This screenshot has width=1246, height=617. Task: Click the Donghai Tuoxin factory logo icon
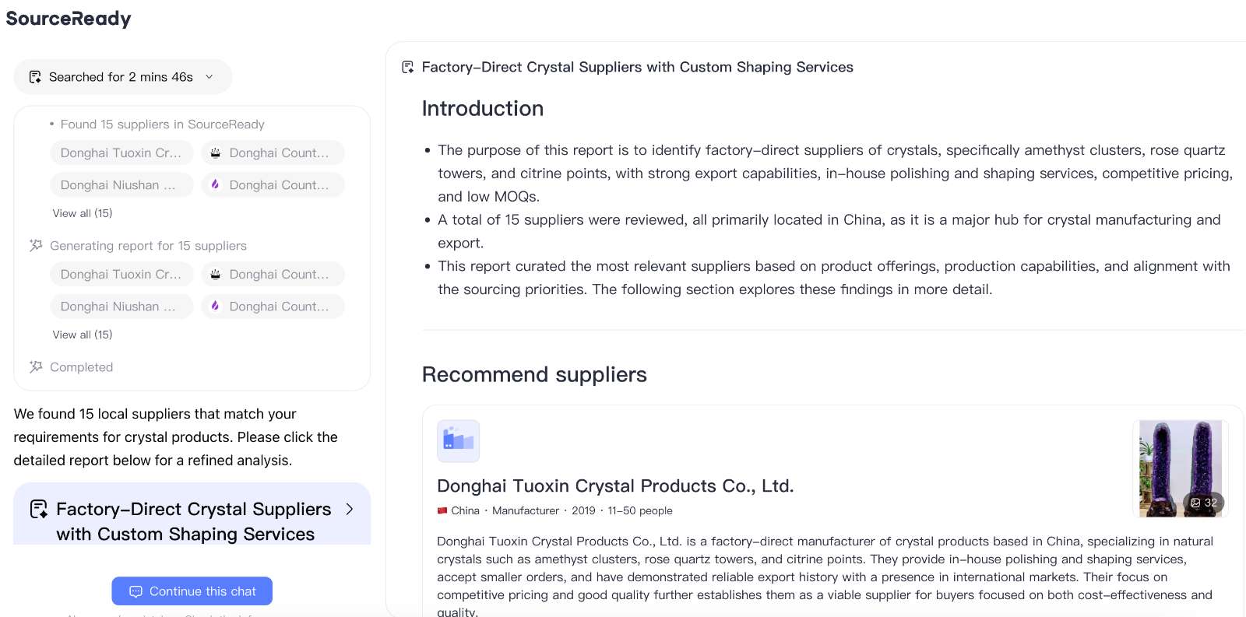(459, 441)
